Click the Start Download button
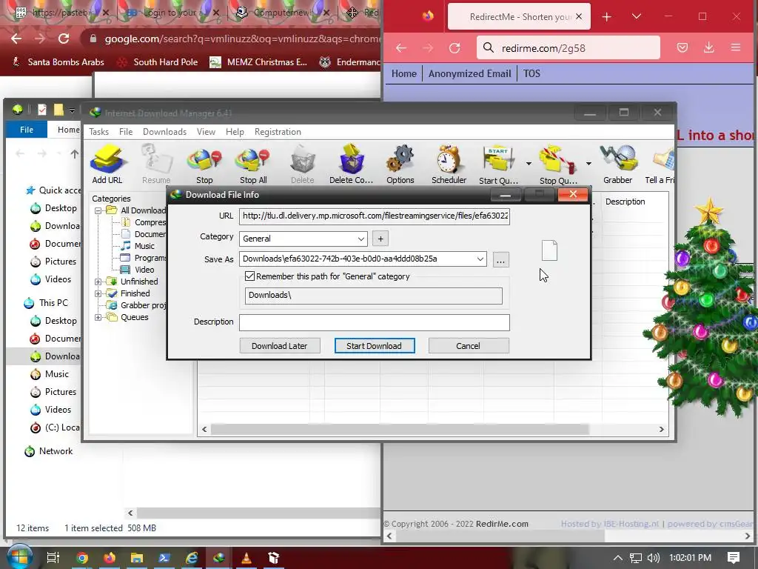Viewport: 758px width, 569px height. coord(374,346)
